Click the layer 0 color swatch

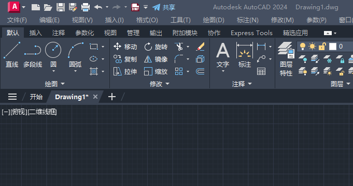(333, 47)
